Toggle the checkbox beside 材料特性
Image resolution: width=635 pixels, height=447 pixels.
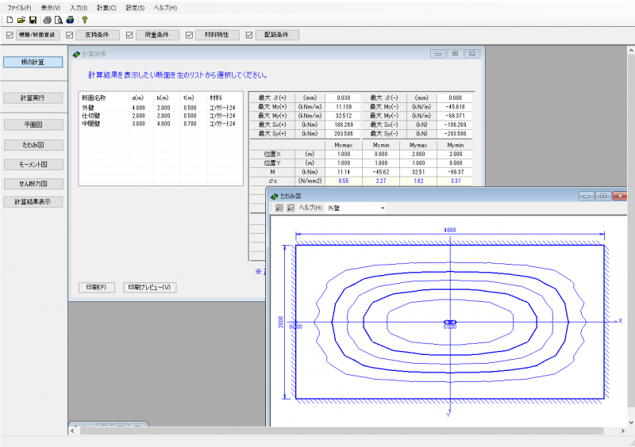189,35
